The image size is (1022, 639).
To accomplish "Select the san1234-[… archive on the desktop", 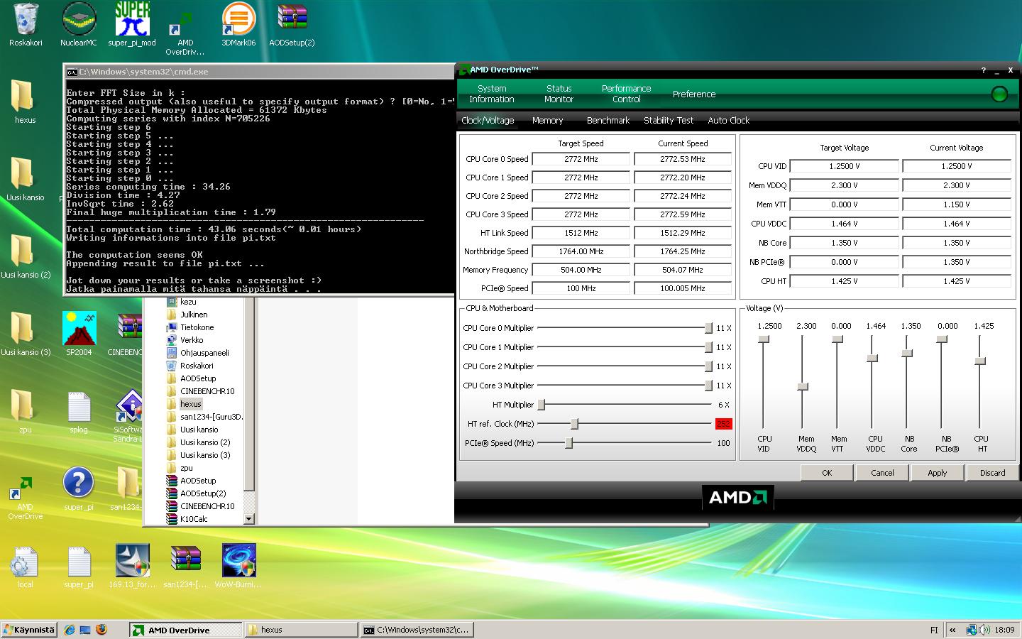I will [x=185, y=566].
